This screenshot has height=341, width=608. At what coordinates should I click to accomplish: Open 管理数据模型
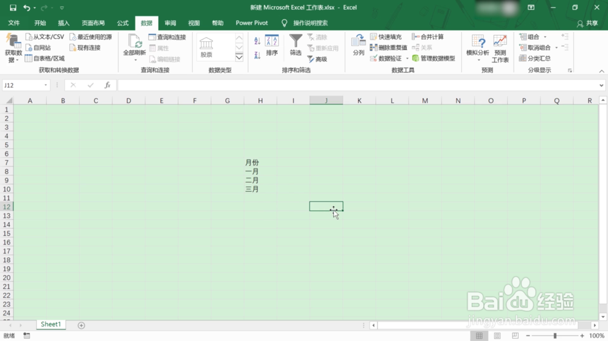[x=434, y=58]
